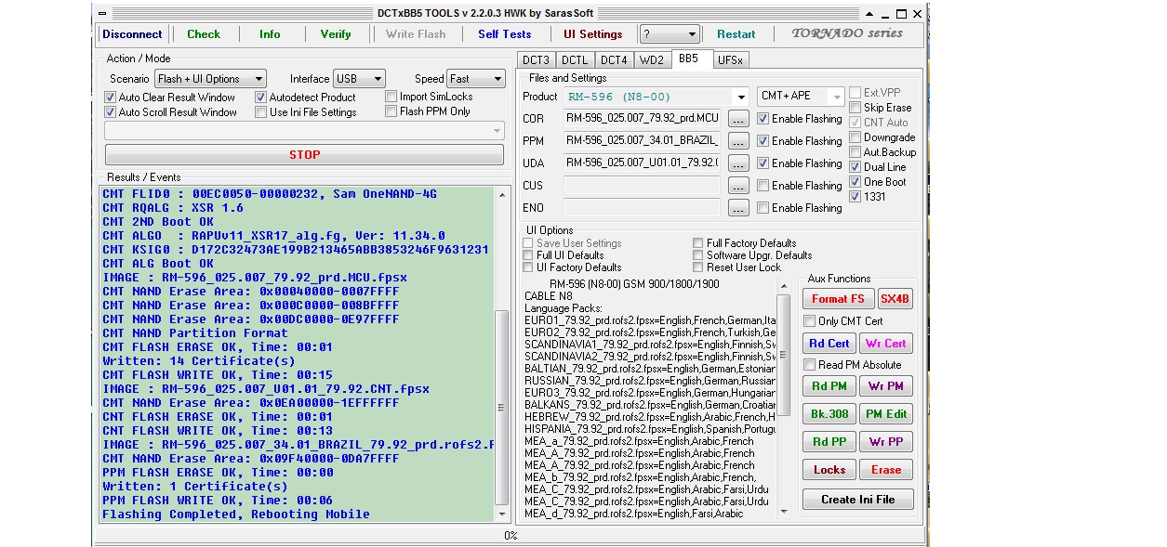Enable Full UI Defaults checkbox
The width and height of the screenshot is (1167, 547).
528,255
